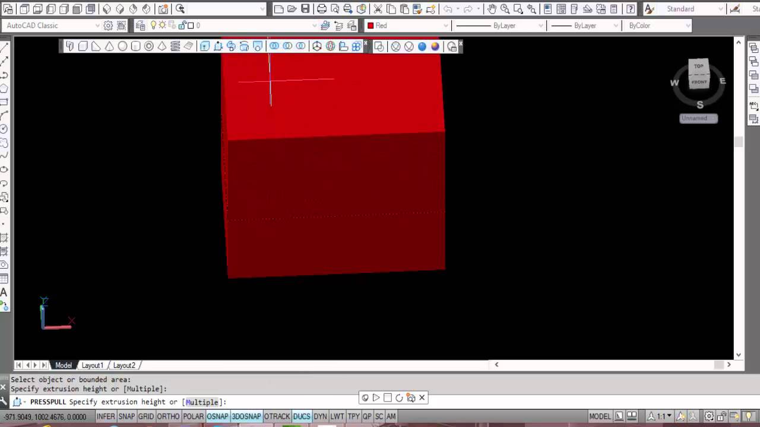
Task: Click the Extrude tool icon
Action: point(205,46)
